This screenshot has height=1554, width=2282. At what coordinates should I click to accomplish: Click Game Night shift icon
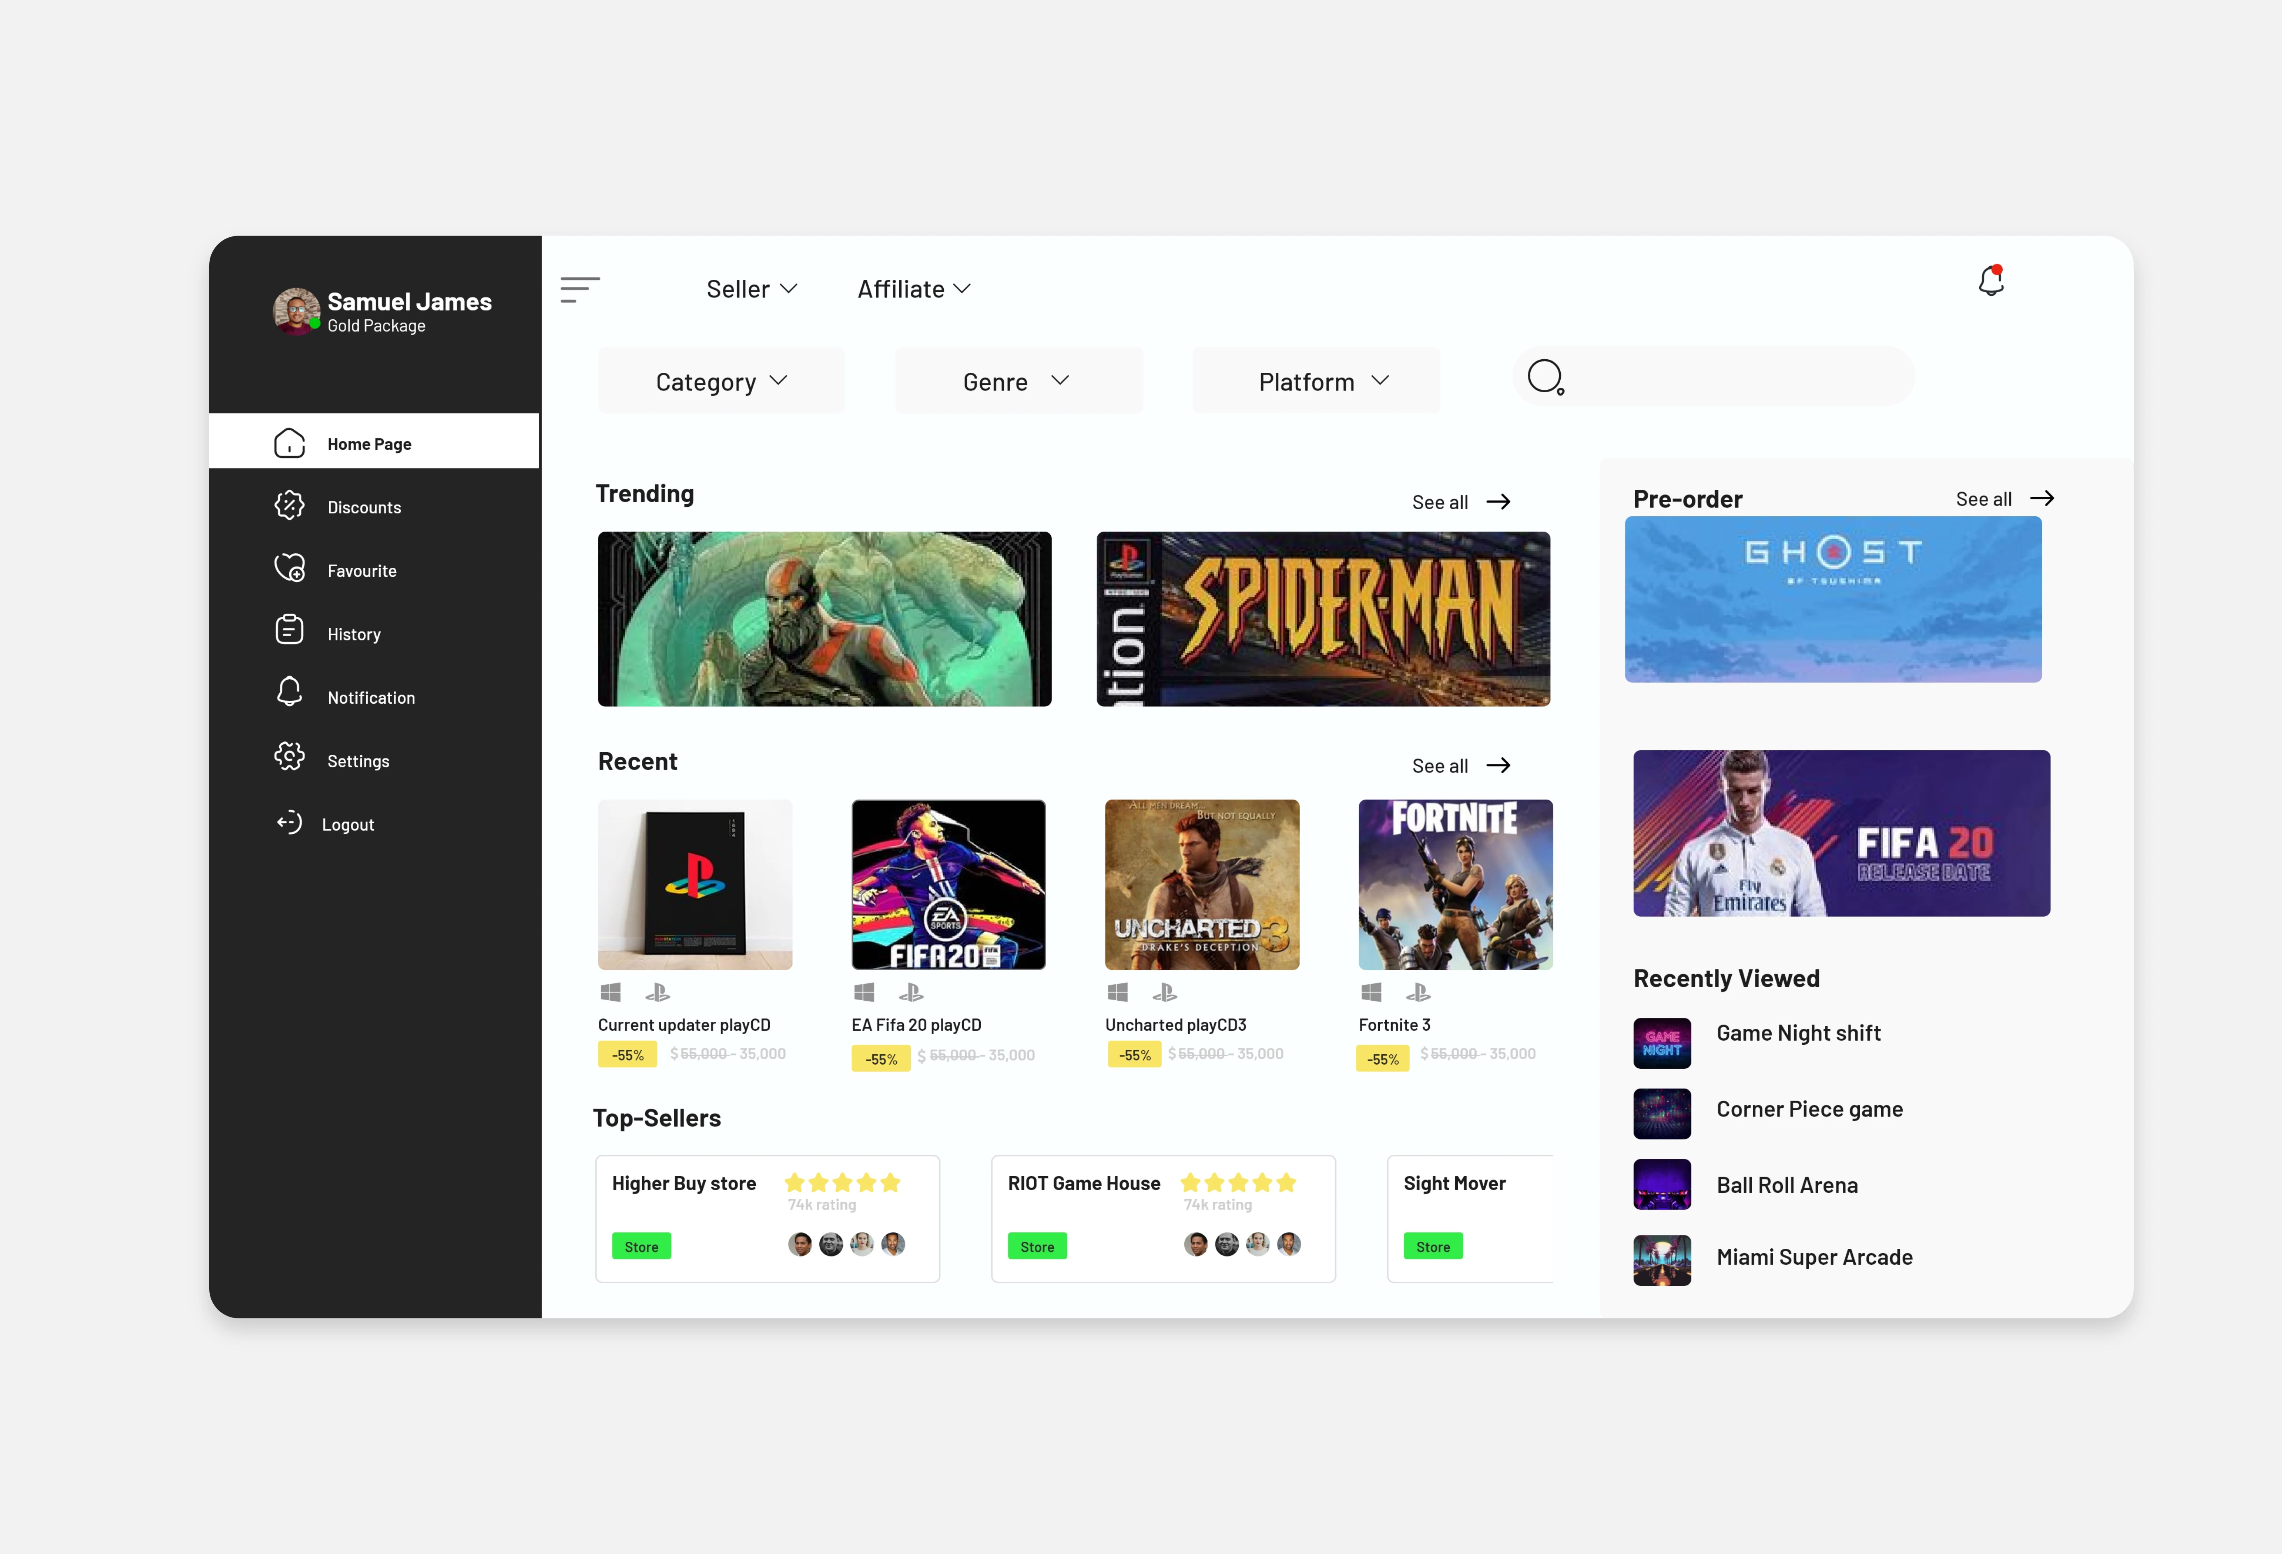(1662, 1042)
